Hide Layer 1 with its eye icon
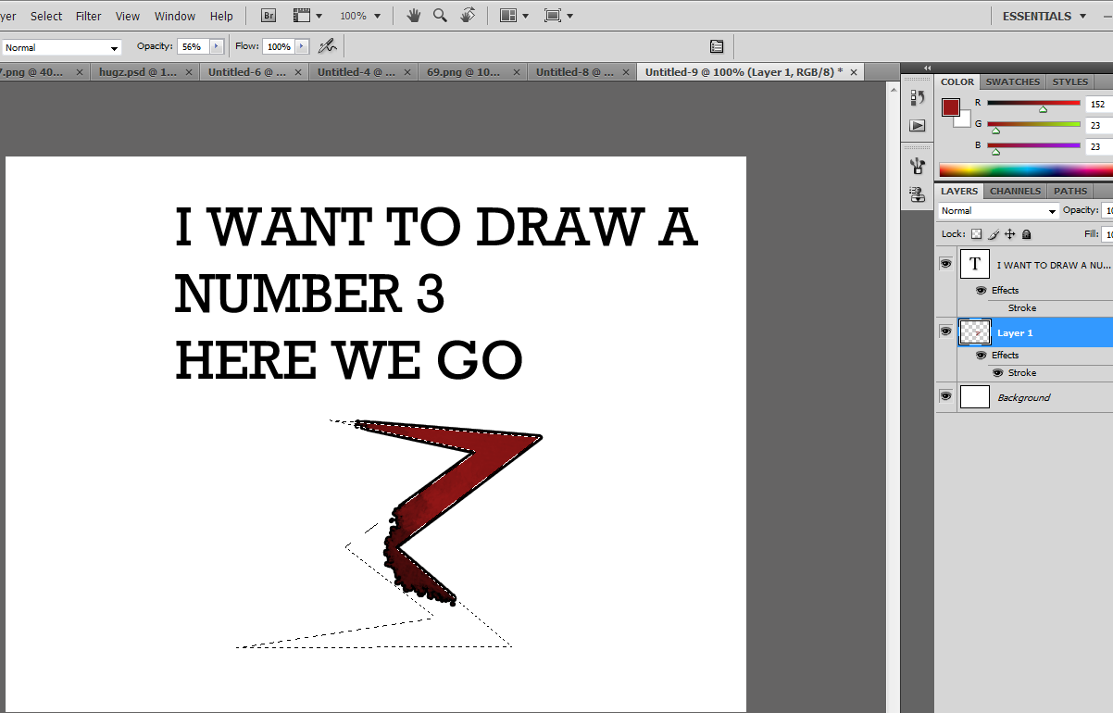1113x713 pixels. click(x=945, y=331)
